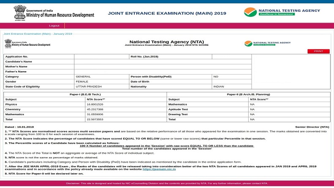The height and width of the screenshot is (188, 334).
Task: Select the Paper-II (B.Arch./B.Planning) table header
Action: [x=248, y=94]
